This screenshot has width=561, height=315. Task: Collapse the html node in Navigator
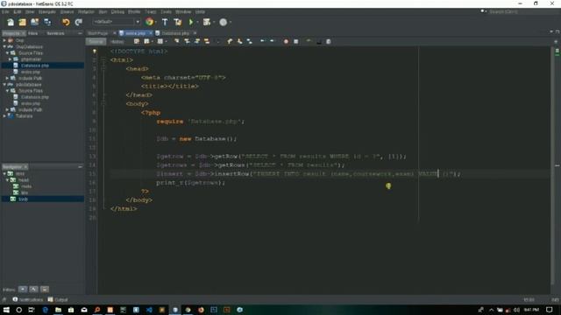pos(4,173)
